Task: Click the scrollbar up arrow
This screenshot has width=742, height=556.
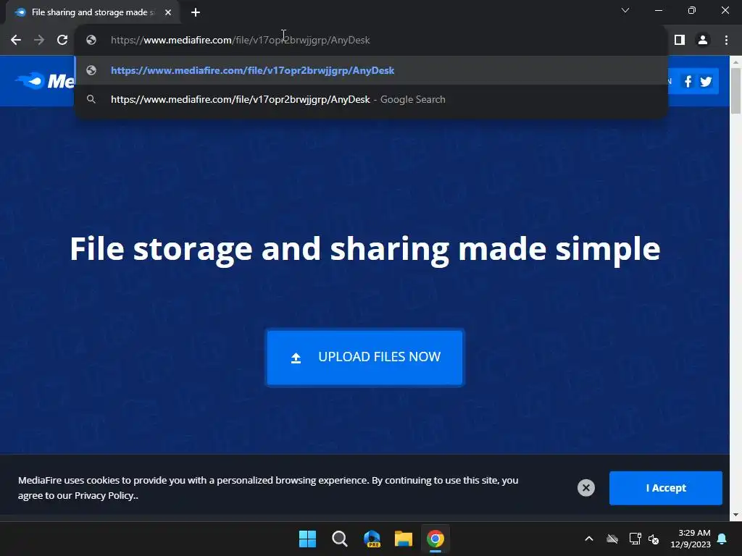Action: coord(735,62)
